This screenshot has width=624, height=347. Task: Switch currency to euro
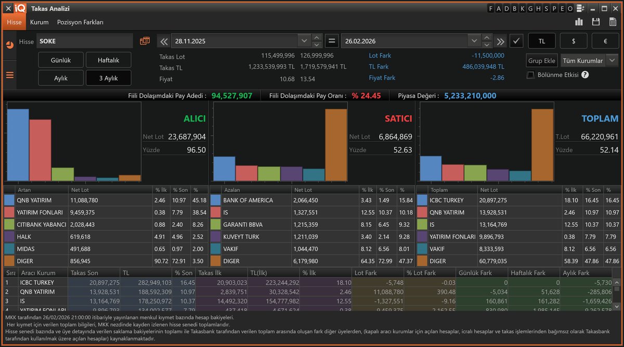pos(605,41)
